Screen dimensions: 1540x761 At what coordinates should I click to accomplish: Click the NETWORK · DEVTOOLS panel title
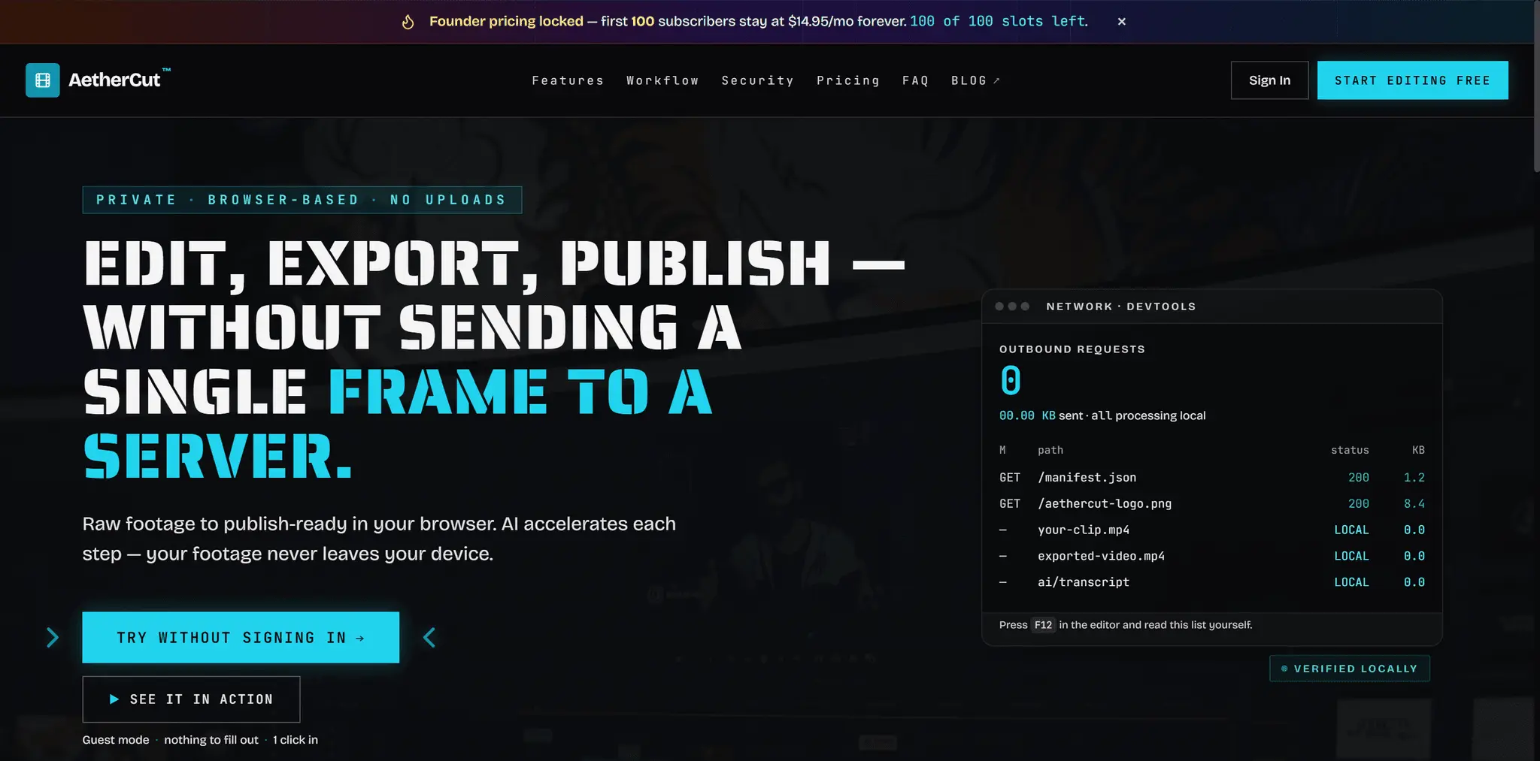[1120, 307]
